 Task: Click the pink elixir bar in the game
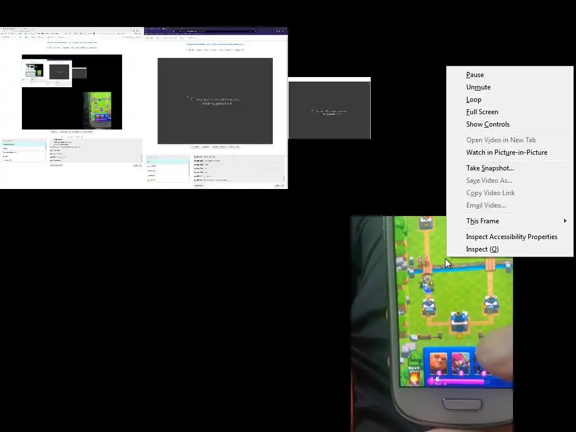[458, 381]
